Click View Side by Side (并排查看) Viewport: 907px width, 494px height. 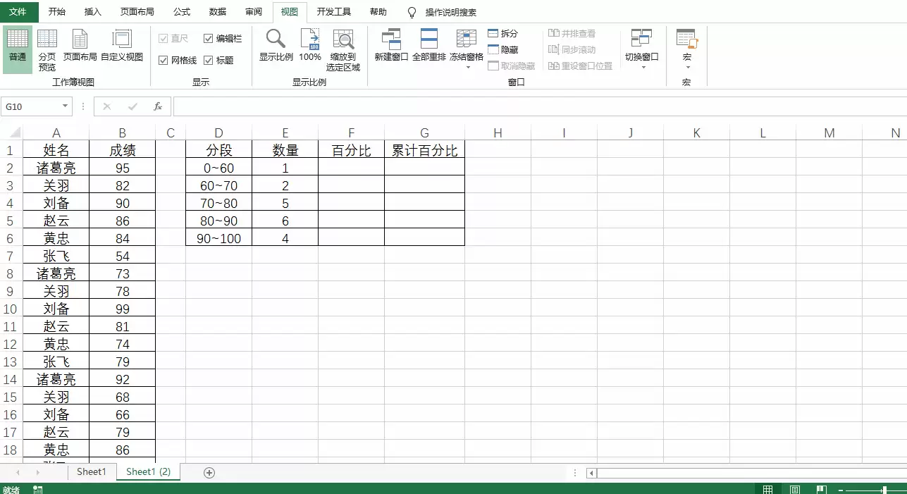[x=572, y=34]
